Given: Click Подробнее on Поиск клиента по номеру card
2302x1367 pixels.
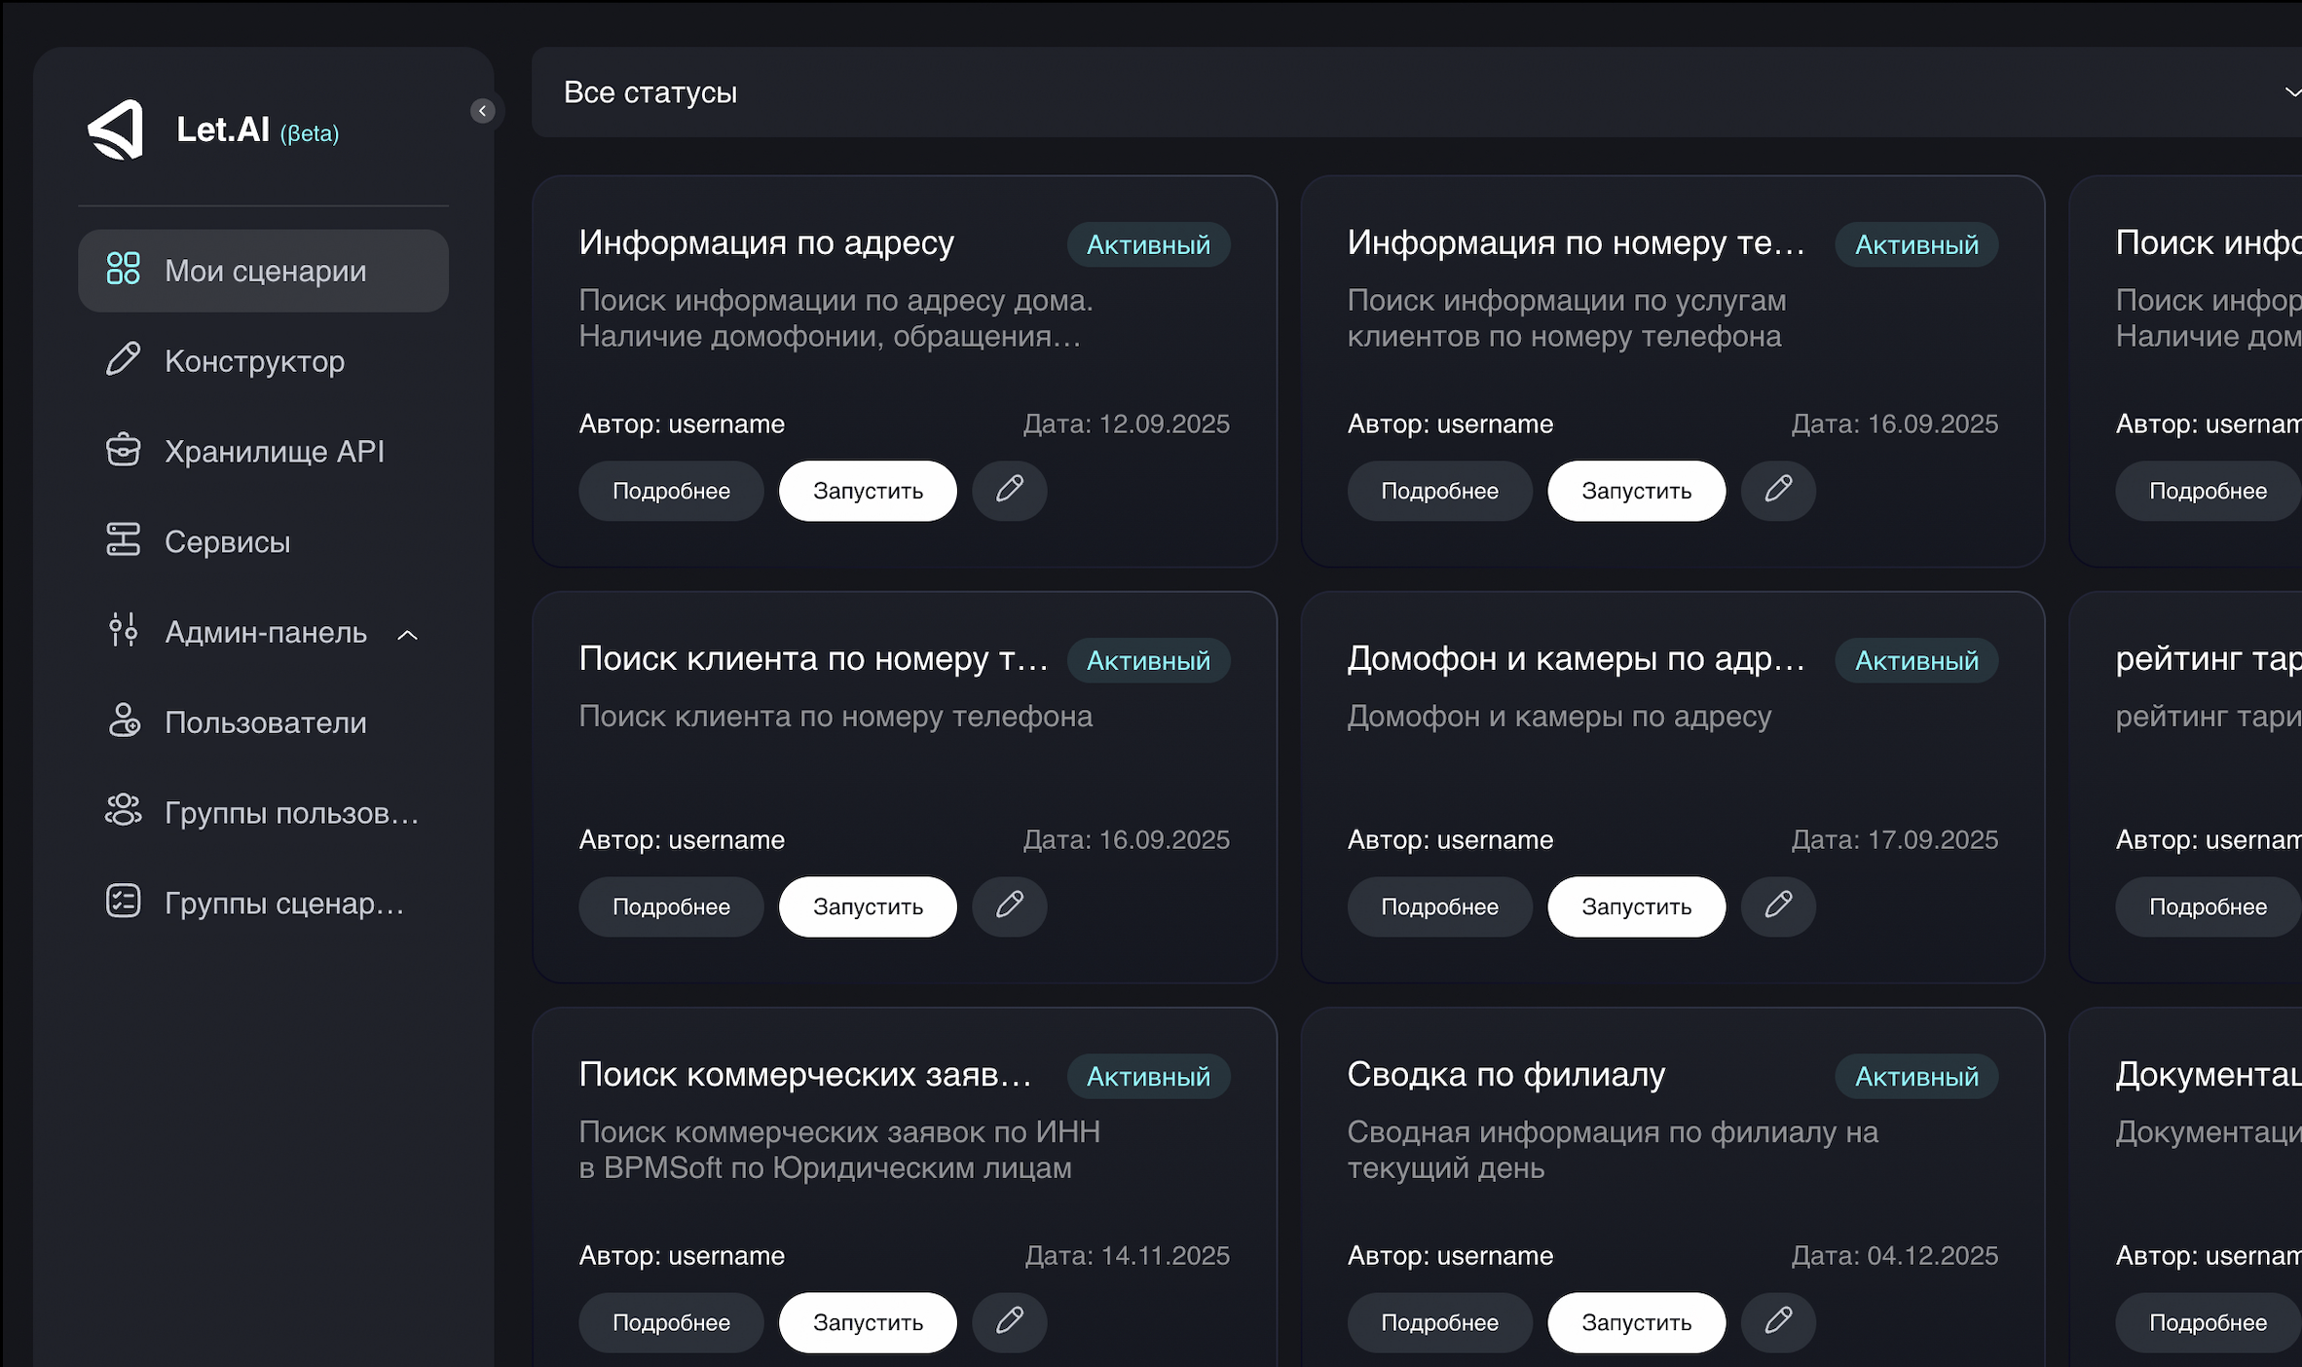Looking at the screenshot, I should pos(671,906).
